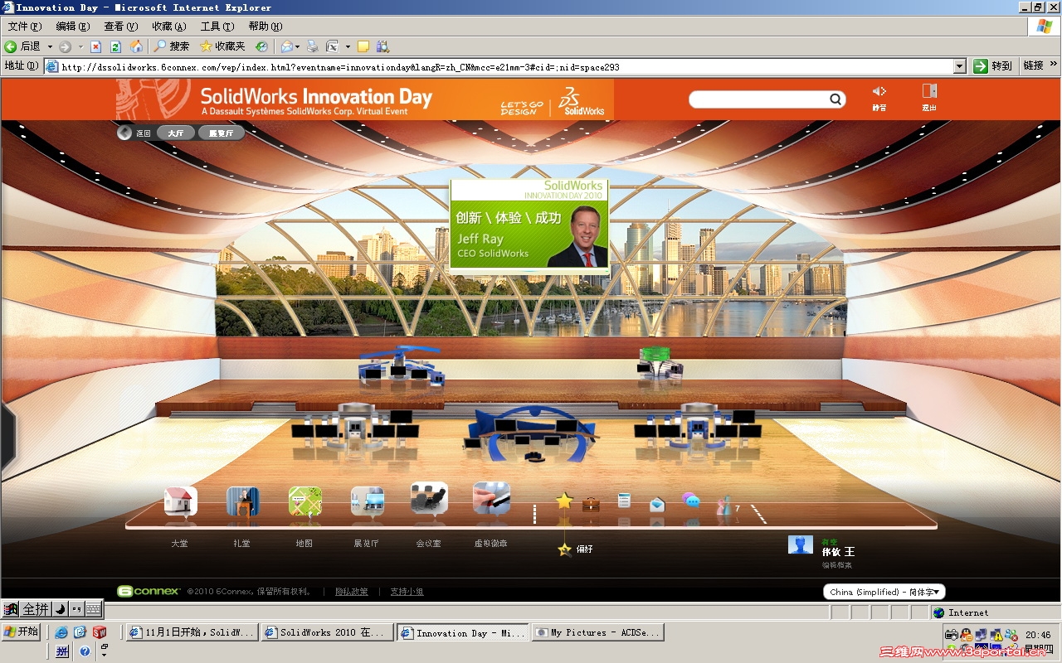The height and width of the screenshot is (663, 1062).
Task: Click the 展览厅 pill button near 返回
Action: (222, 133)
